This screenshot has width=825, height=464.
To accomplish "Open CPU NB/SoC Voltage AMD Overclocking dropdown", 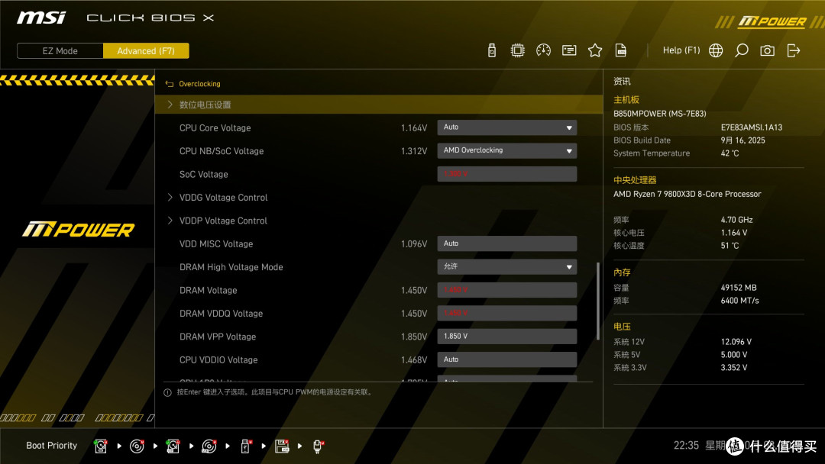I will pos(506,151).
